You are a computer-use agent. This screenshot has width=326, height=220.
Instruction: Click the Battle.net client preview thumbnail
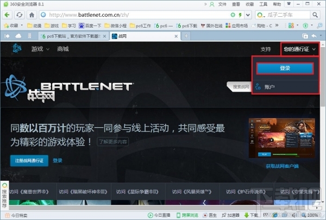pos(282,139)
